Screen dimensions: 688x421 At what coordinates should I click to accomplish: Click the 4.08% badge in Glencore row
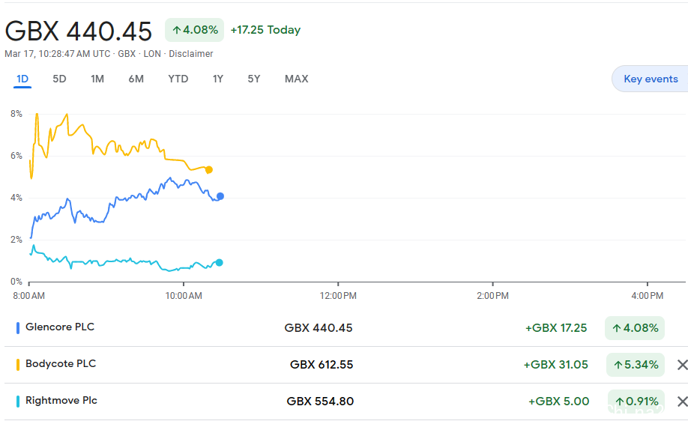point(635,328)
